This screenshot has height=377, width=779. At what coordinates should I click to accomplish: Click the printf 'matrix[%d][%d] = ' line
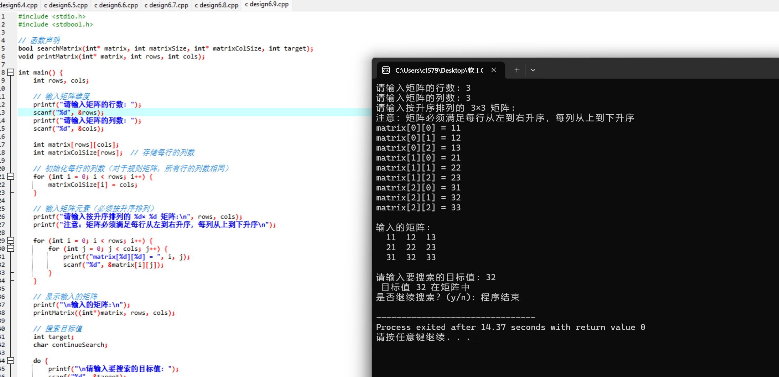(126, 257)
